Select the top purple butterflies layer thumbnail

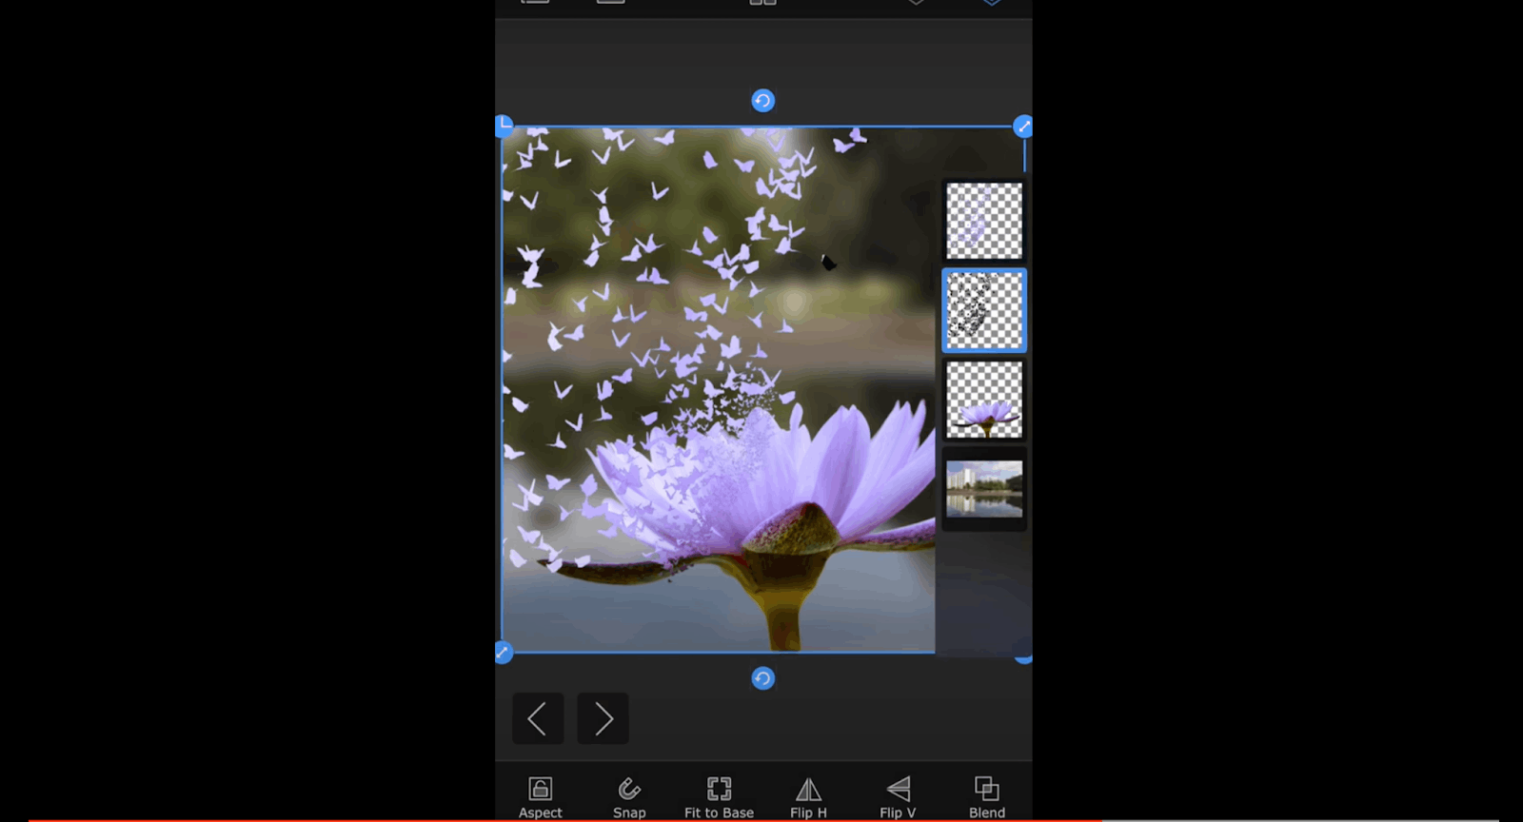(984, 221)
